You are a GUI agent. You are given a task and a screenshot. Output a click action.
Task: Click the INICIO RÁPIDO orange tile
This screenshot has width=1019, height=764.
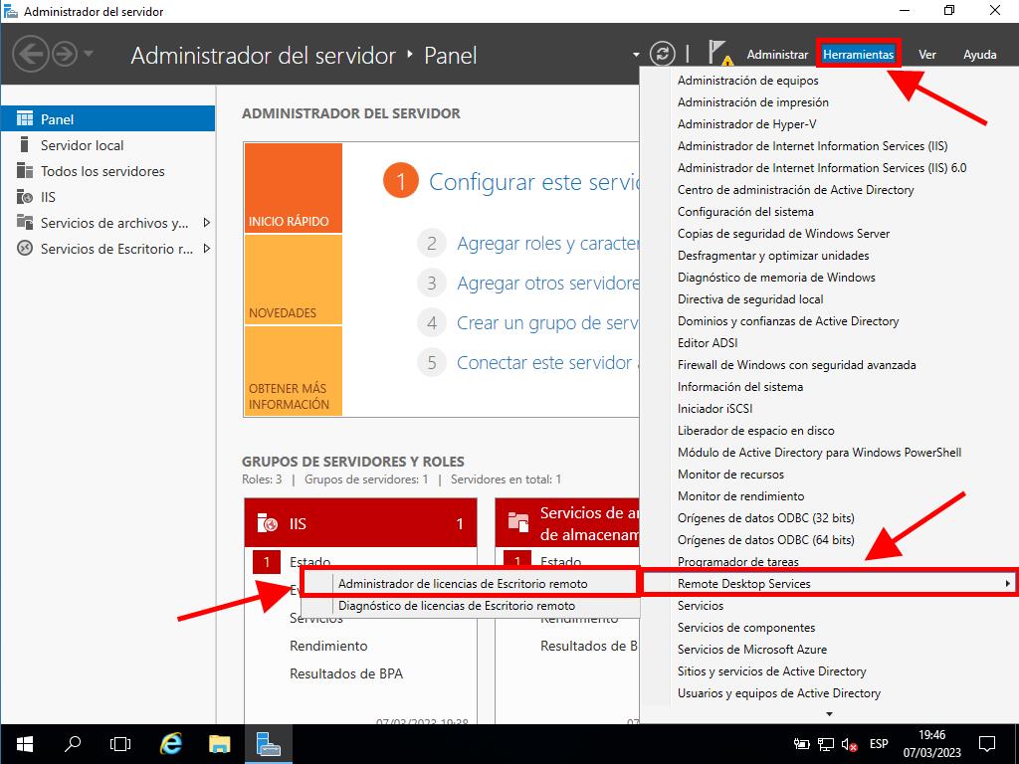pos(293,189)
